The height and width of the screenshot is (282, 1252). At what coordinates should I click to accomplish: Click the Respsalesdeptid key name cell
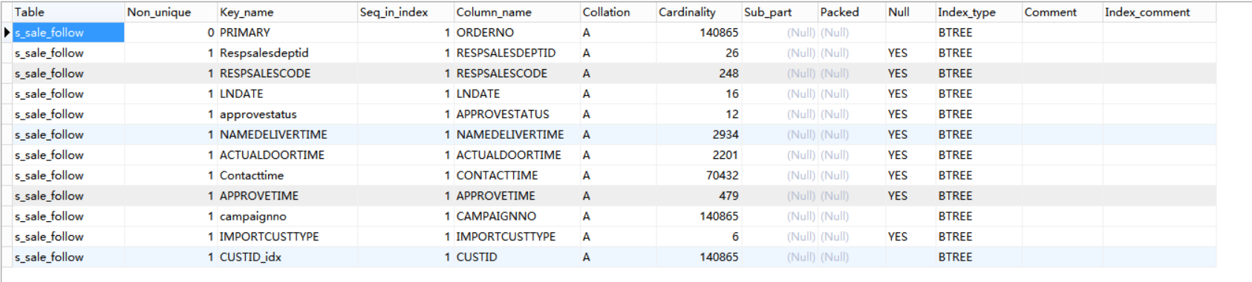[x=287, y=53]
